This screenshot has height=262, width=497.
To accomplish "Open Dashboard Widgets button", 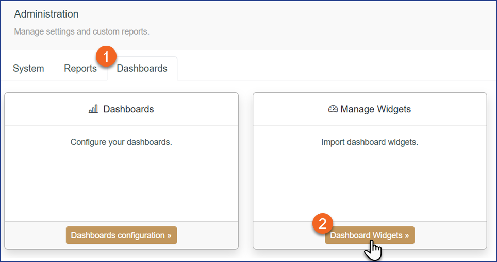I will pos(370,235).
